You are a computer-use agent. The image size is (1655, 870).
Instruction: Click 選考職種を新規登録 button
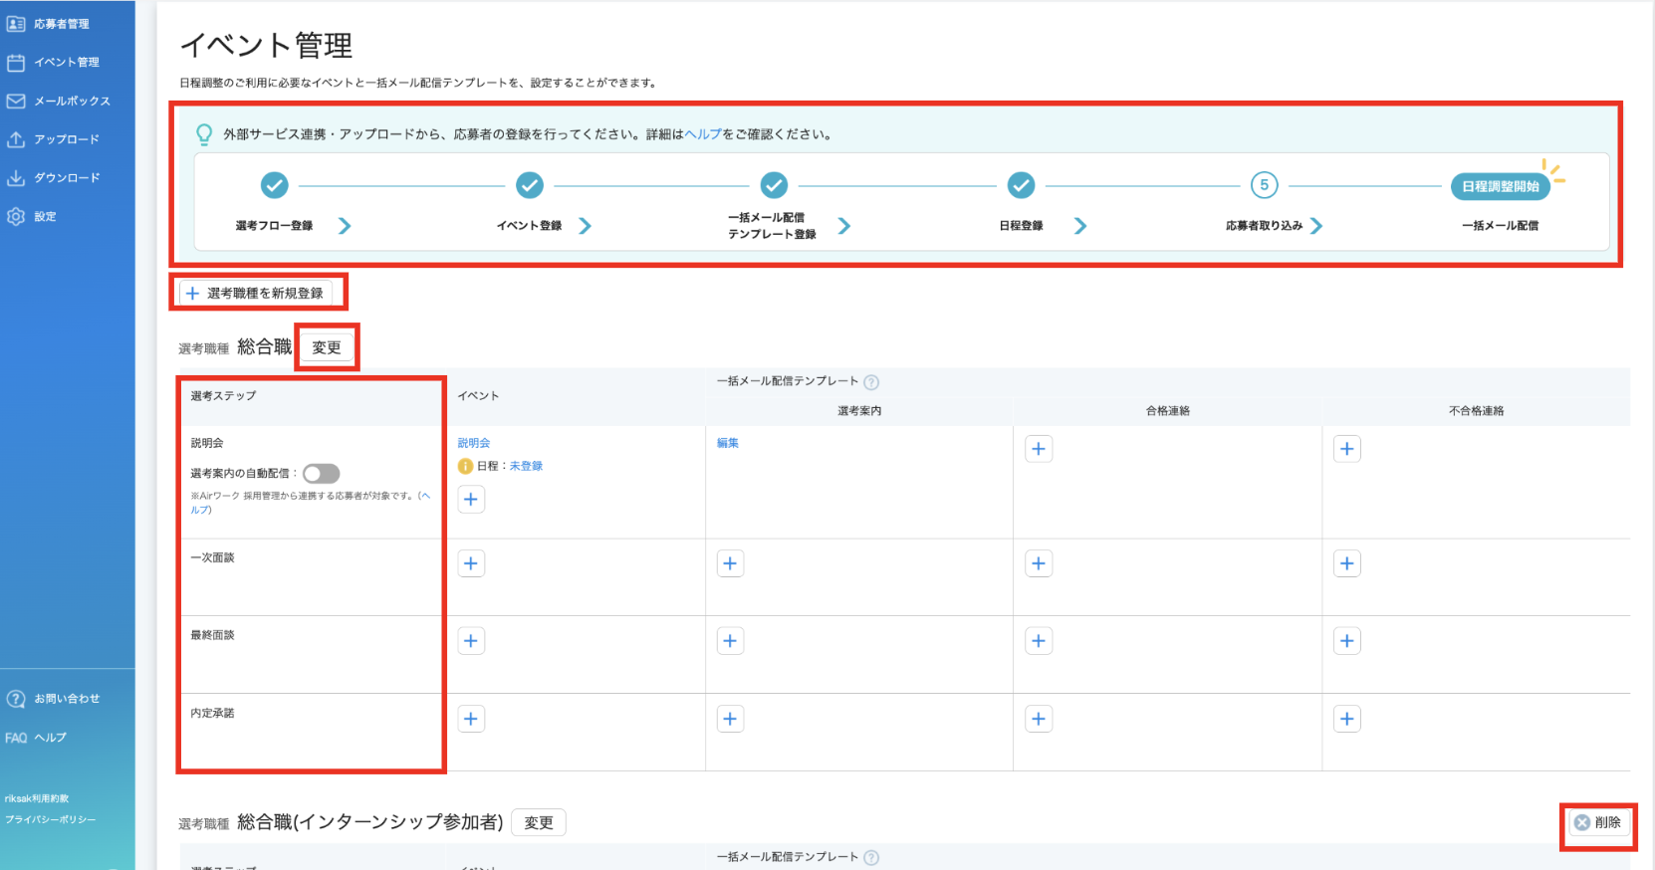[255, 293]
